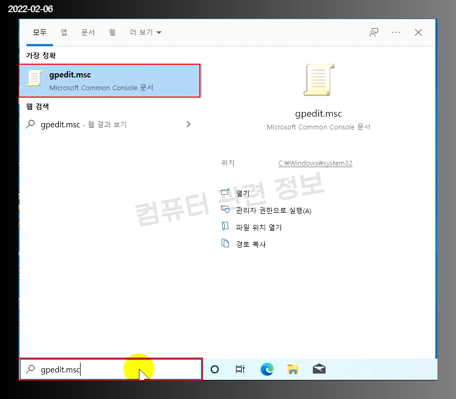Focus the taskbar search input field
Screen dimensions: 456x399
coord(111,369)
